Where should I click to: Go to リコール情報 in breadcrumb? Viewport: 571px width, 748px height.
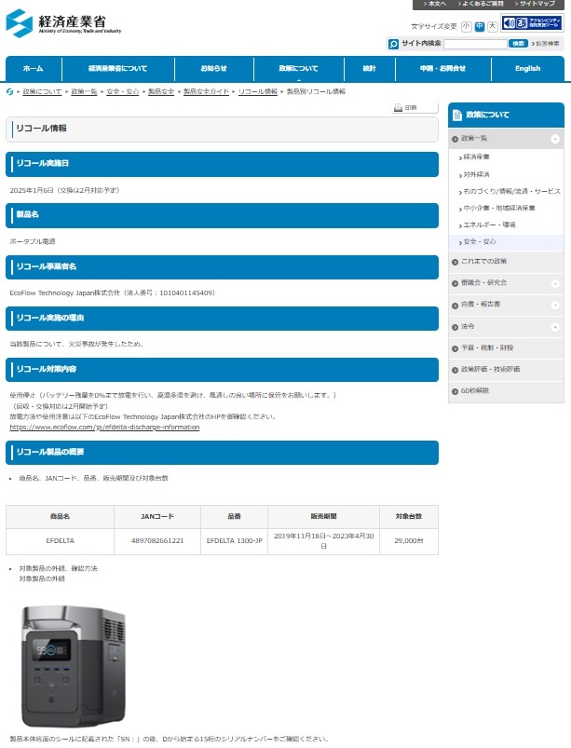[x=258, y=91]
